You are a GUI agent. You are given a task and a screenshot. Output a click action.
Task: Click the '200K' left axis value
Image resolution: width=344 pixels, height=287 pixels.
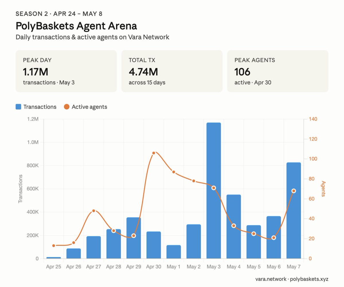[32, 235]
